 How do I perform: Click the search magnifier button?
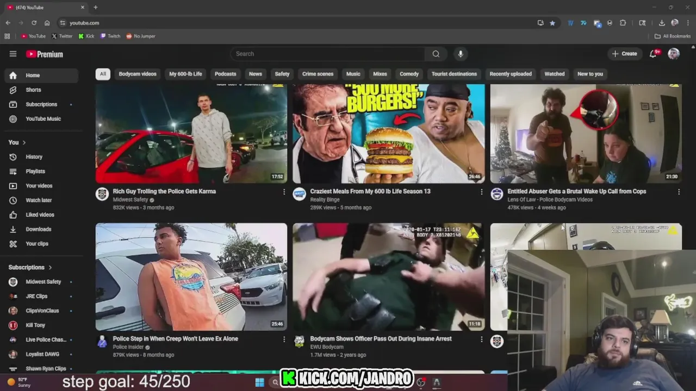(x=436, y=54)
